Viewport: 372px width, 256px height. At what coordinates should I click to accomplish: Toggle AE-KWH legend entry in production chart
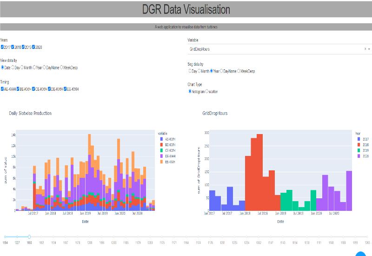166,139
